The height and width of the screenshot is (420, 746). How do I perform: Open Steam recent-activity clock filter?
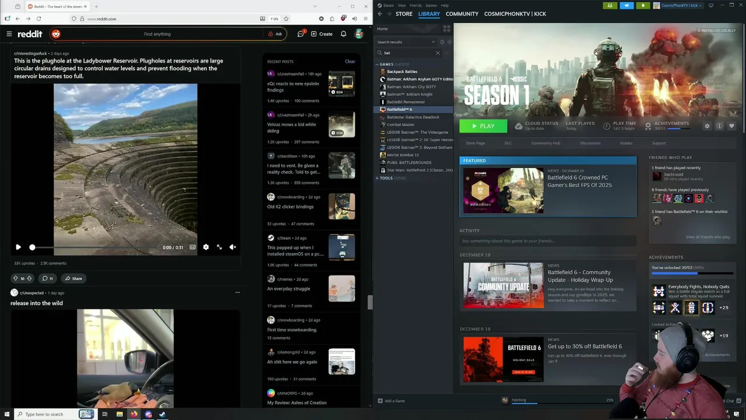coord(442,42)
